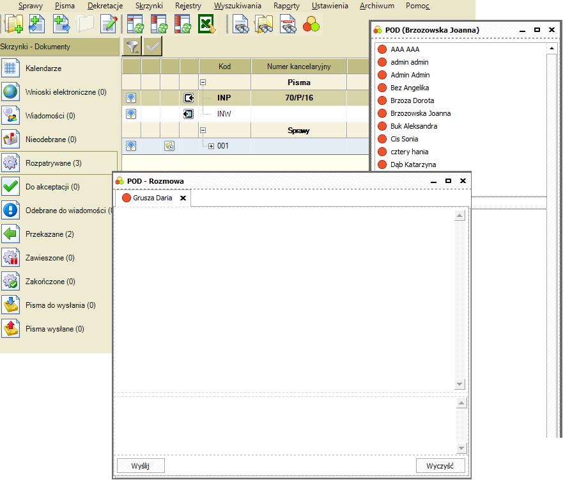Viewport: 579px width, 480px height.
Task: Open the Pisma menu
Action: pos(65,6)
